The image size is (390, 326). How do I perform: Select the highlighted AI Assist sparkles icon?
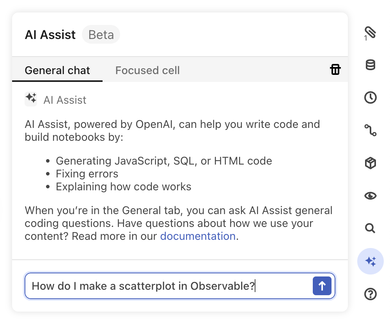coord(370,261)
